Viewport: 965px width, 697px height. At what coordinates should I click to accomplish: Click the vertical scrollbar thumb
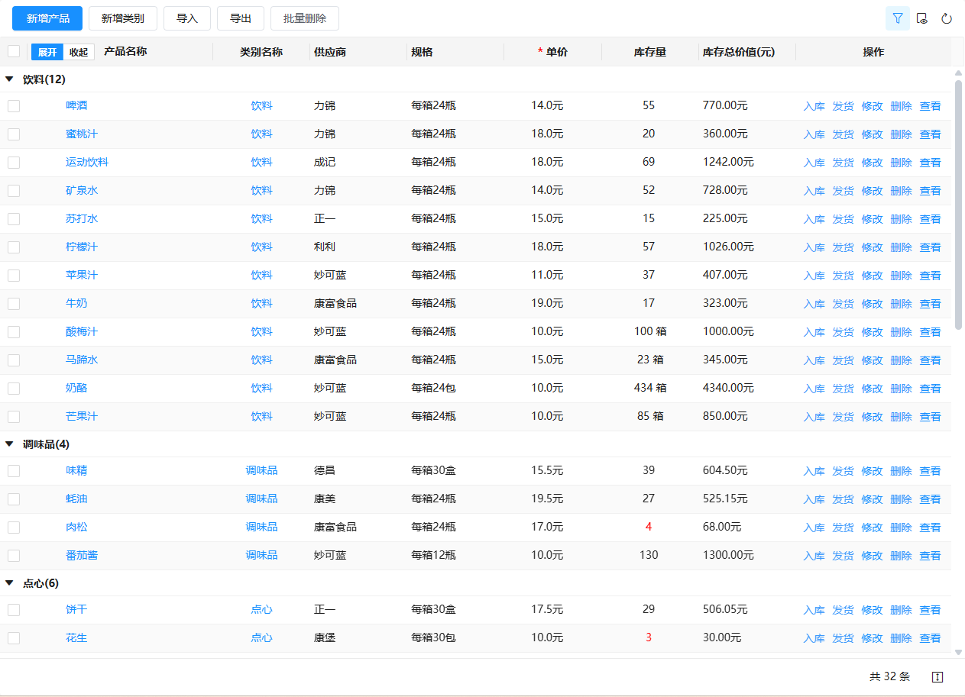(959, 203)
